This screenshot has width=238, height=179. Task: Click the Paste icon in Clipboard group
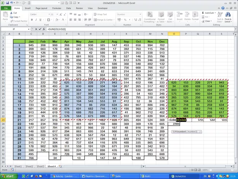(5, 15)
